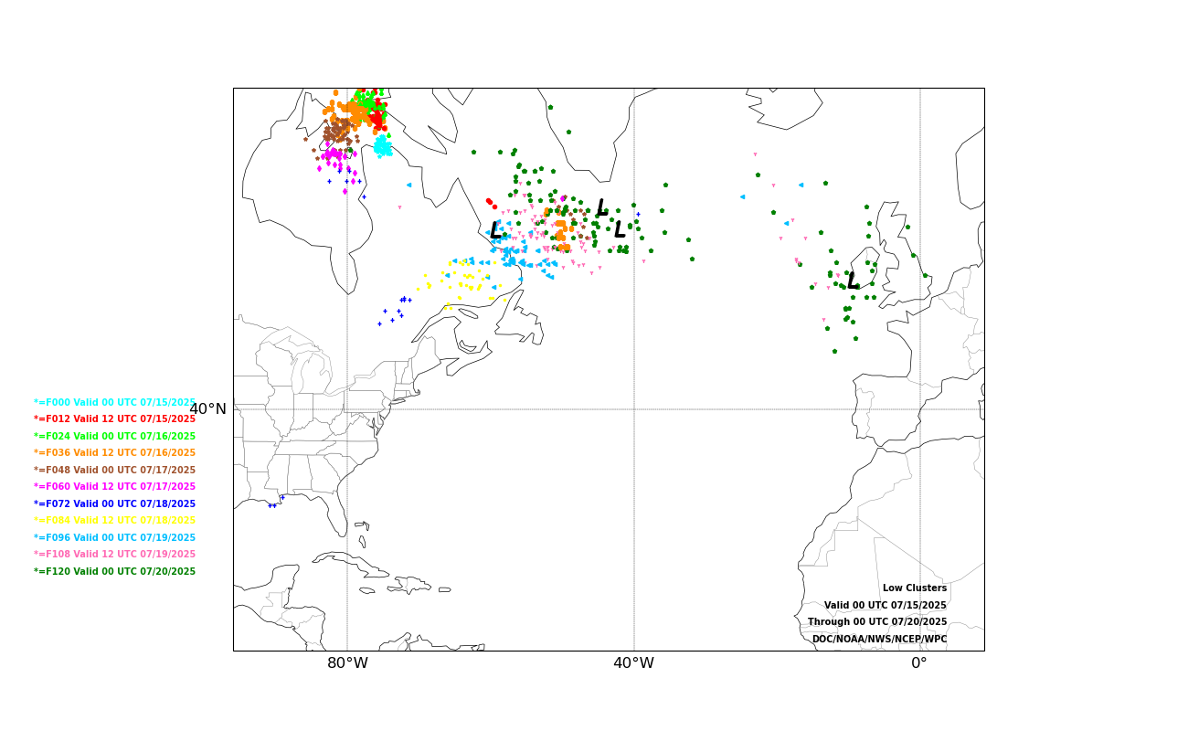Click the 80°W longitude axis label
The width and height of the screenshot is (1188, 731).
tap(347, 663)
